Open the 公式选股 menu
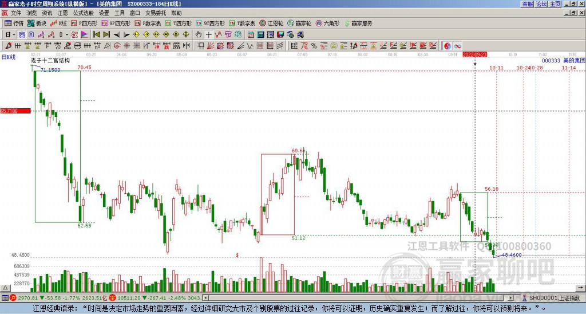586x314 pixels. click(x=84, y=13)
